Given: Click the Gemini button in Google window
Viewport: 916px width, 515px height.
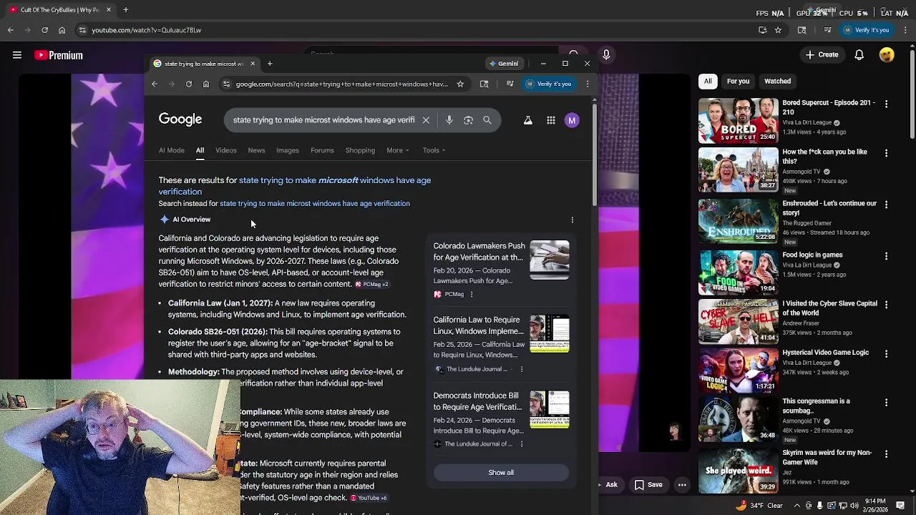Looking at the screenshot, I should (x=504, y=64).
